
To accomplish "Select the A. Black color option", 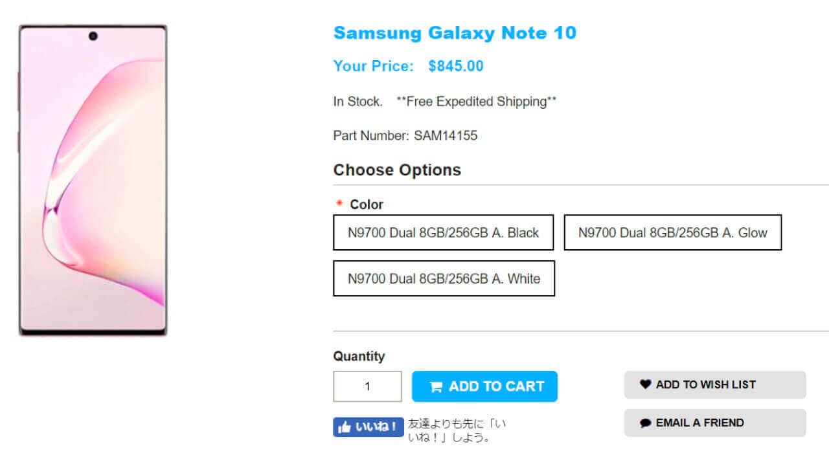I will (x=443, y=232).
